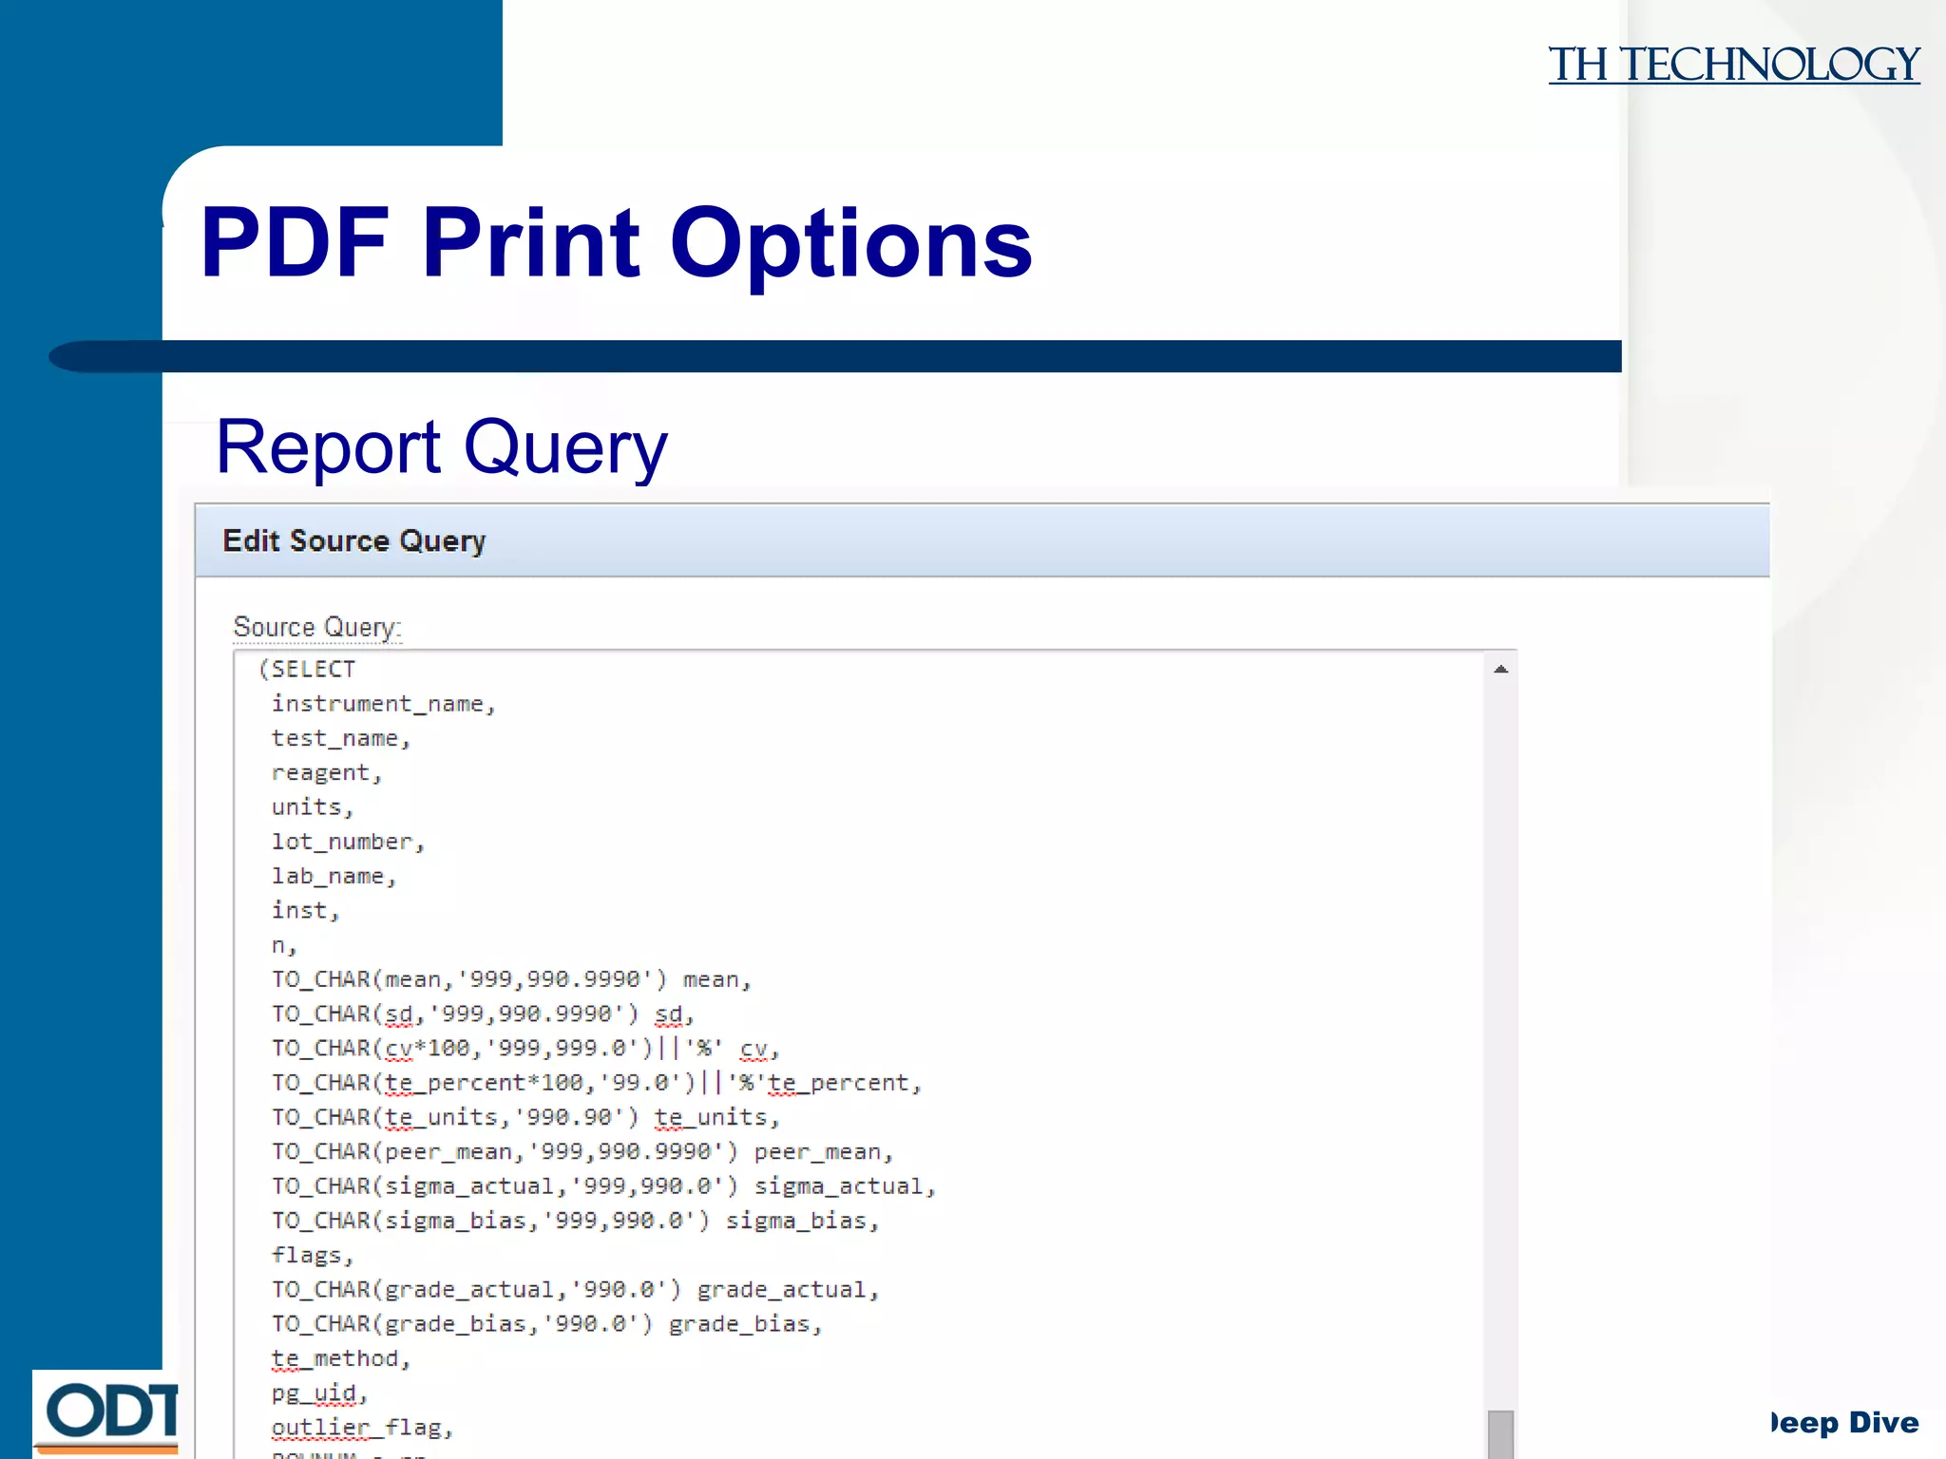Screen dimensions: 1946x1459
Task: Click on inst, line
Action: coord(305,910)
